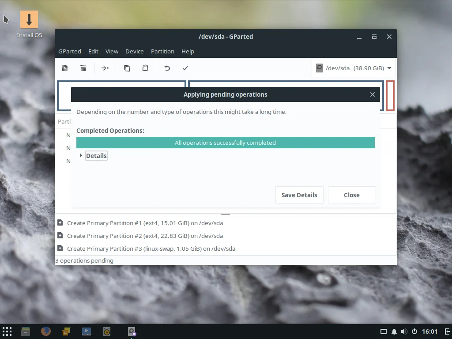Dismiss dialog with title bar X
The image size is (452, 339).
[373, 94]
